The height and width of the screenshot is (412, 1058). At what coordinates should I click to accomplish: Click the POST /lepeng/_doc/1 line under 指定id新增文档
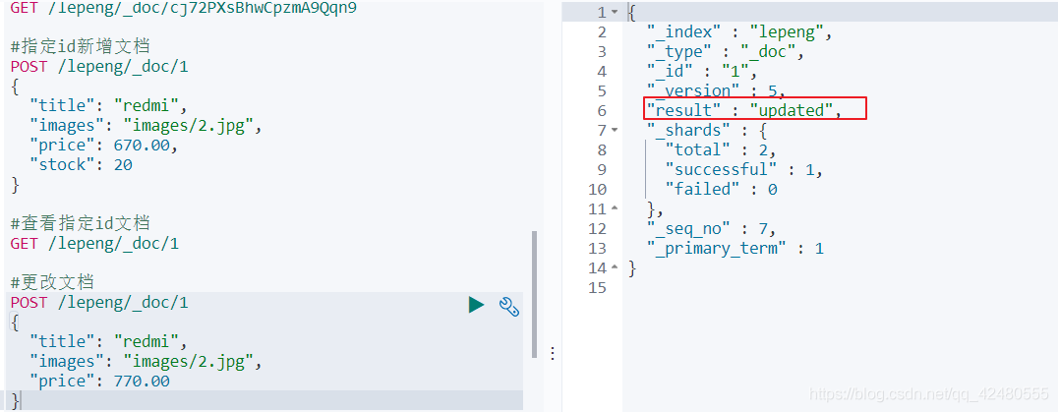pyautogui.click(x=99, y=66)
